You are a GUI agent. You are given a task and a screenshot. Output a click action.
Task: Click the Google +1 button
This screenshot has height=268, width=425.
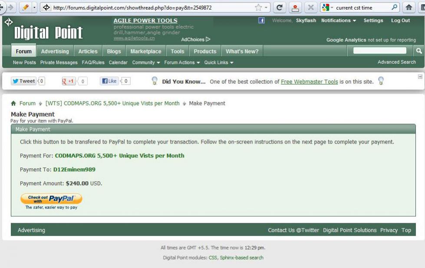pos(69,81)
